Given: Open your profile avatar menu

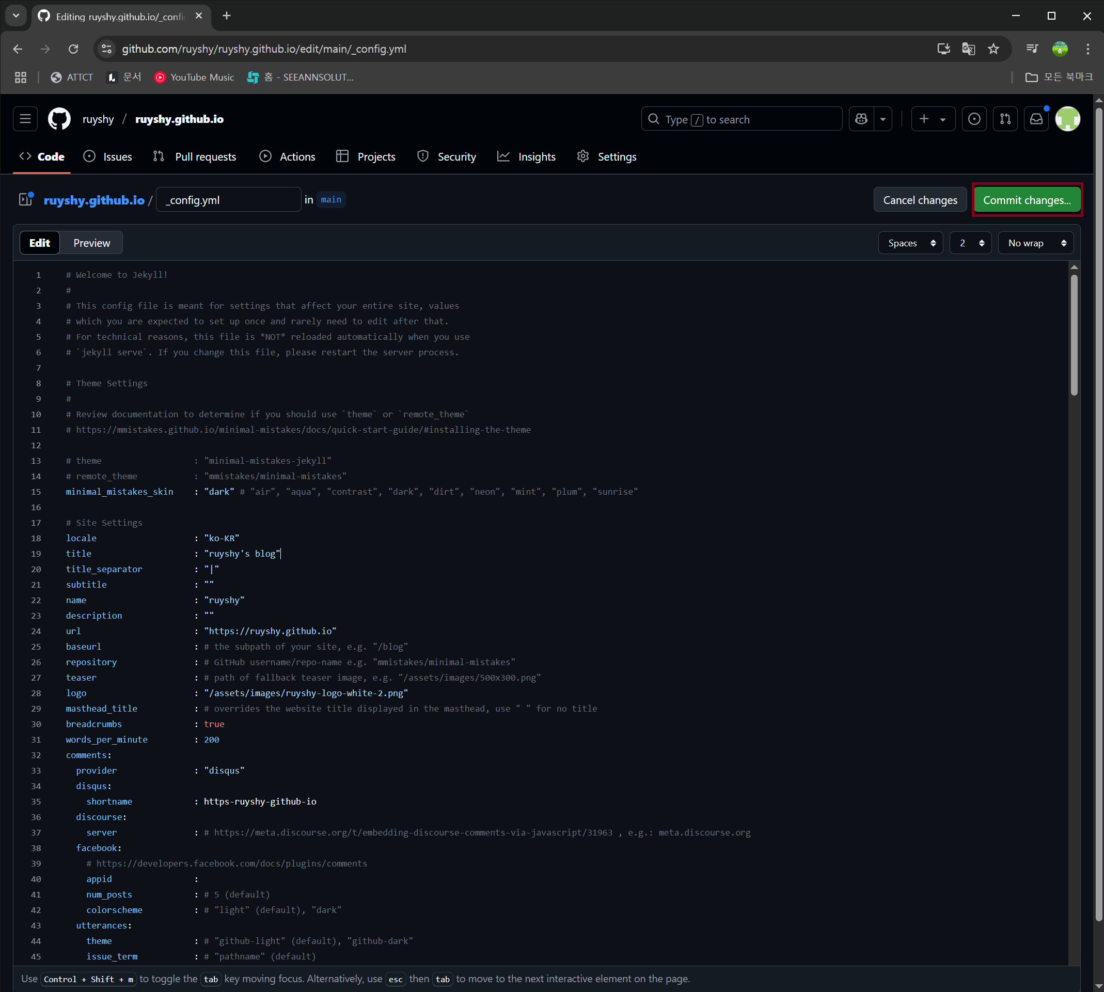Looking at the screenshot, I should pyautogui.click(x=1067, y=119).
